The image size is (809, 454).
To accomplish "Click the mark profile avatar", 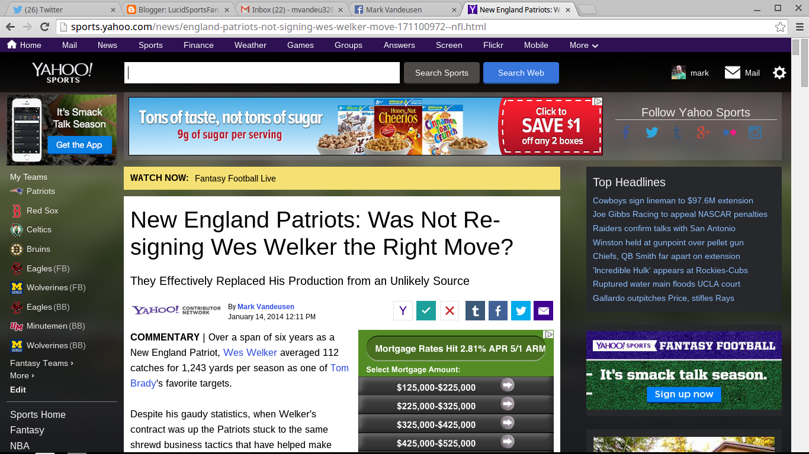I will (x=679, y=73).
